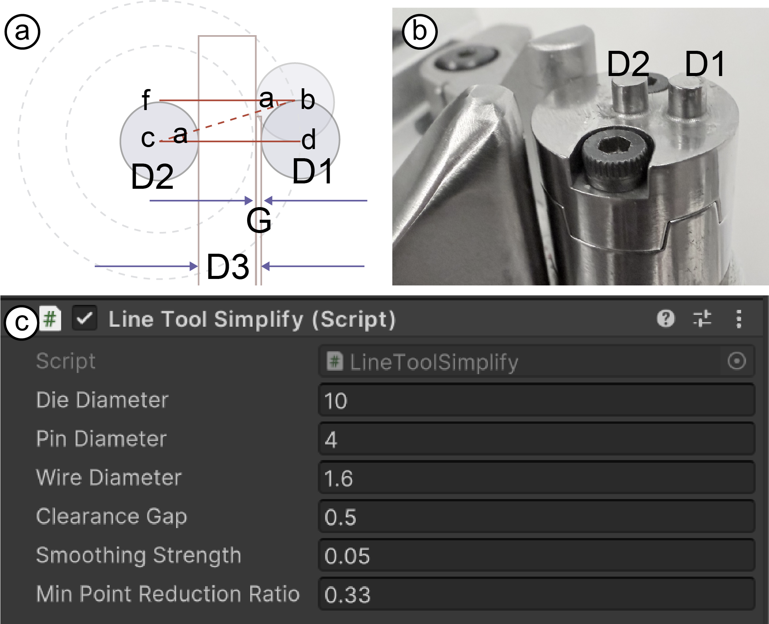Screen dimensions: 769x624
Task: Click the Script reference field LineToolSimplify
Action: point(520,361)
